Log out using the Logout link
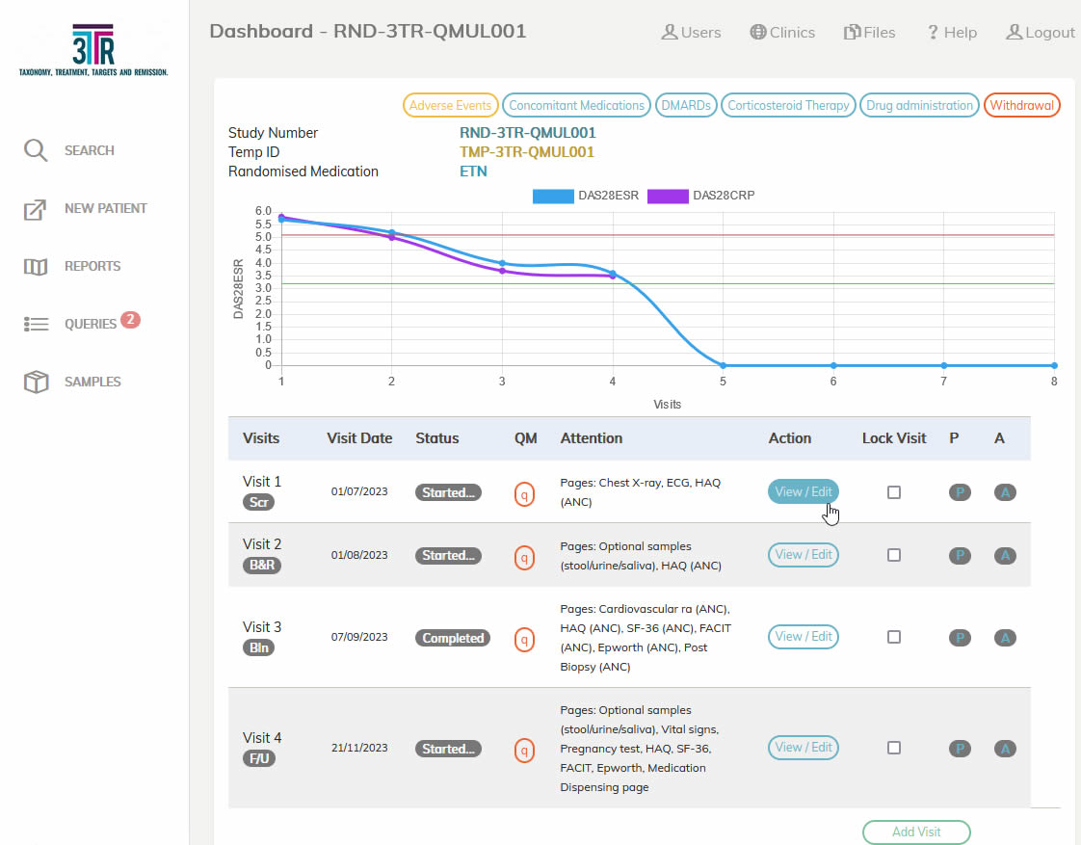The width and height of the screenshot is (1081, 845). [x=1041, y=33]
